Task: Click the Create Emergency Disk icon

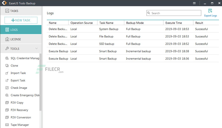Action: pyautogui.click(x=7, y=95)
